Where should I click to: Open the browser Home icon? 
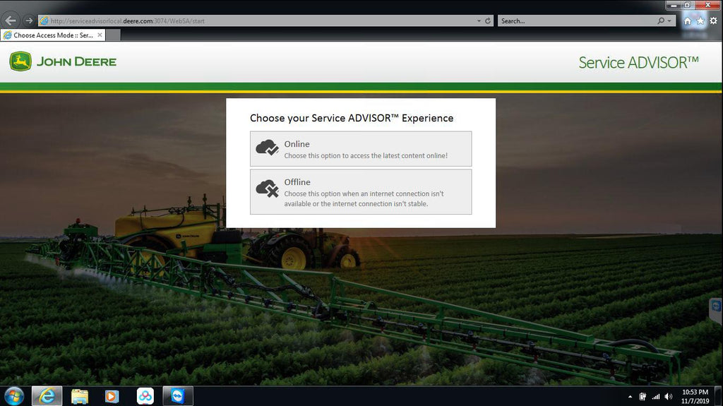tap(688, 21)
